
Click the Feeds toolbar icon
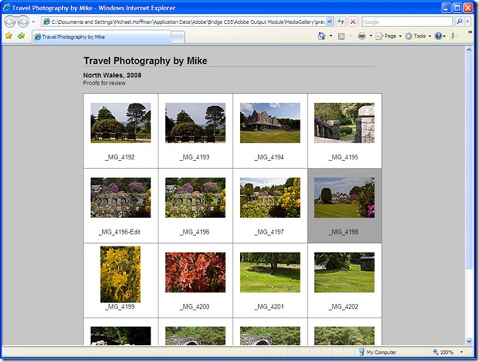[341, 37]
